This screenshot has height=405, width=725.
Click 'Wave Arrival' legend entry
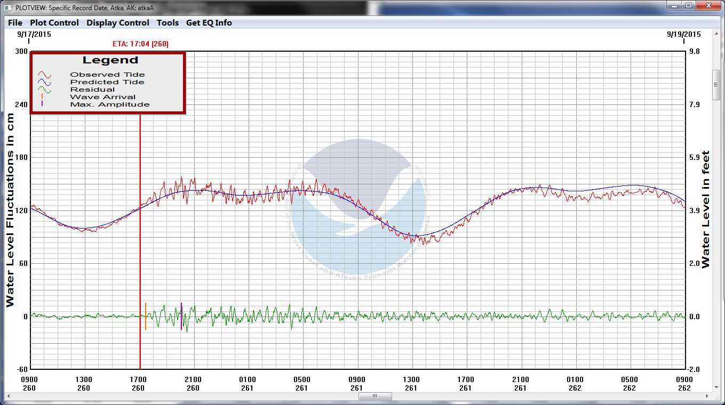[103, 97]
